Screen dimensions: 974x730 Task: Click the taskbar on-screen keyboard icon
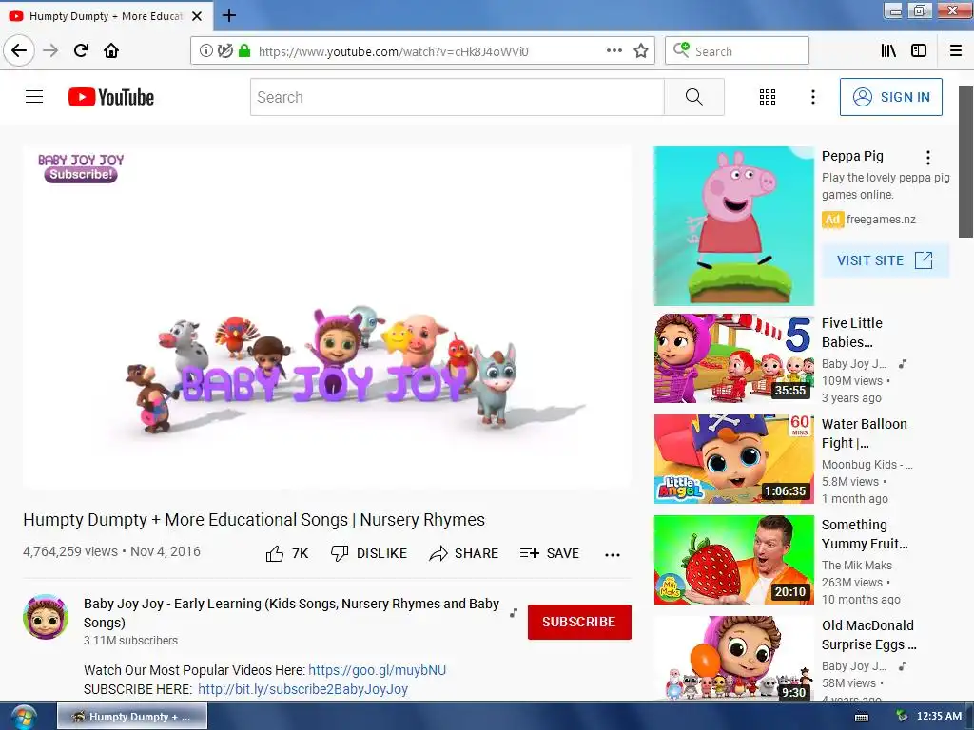tap(862, 717)
